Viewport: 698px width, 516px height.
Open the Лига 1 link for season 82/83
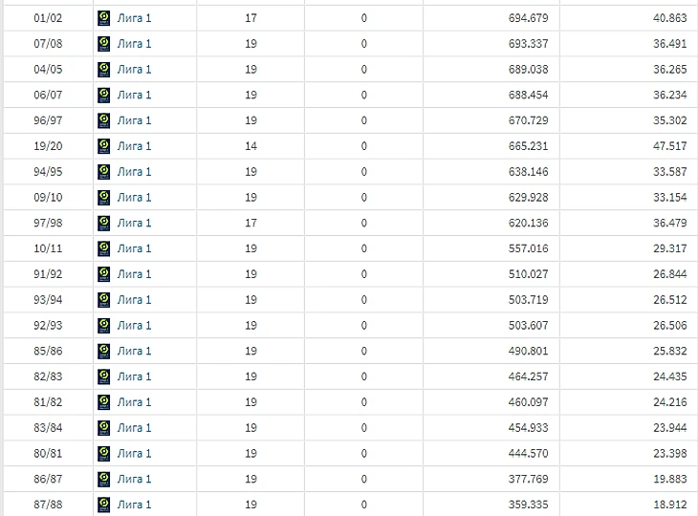click(134, 376)
